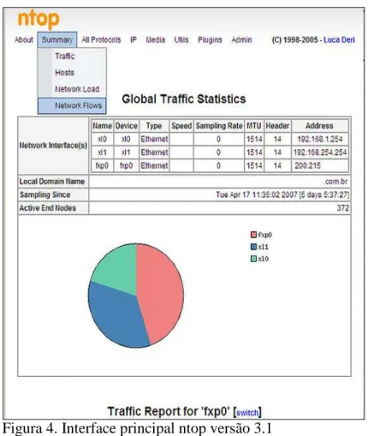Click the fxp0 red legend swatch
Viewport: 368px width, 436px height.
(x=253, y=235)
